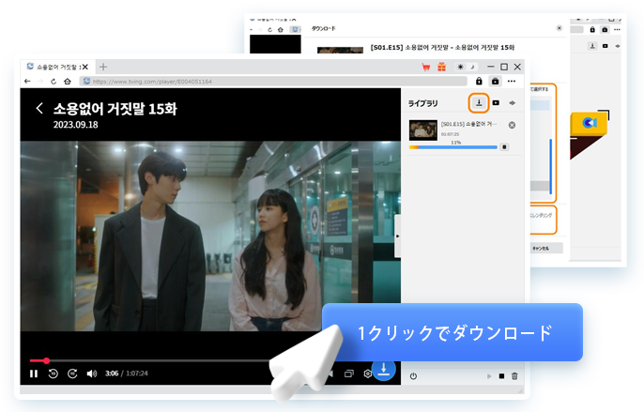Mute the video player volume
Viewport: 644px width, 412px height.
coord(92,374)
